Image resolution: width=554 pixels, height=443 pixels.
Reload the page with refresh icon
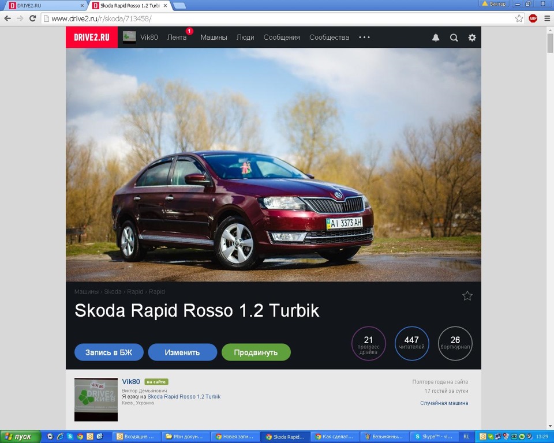(32, 18)
